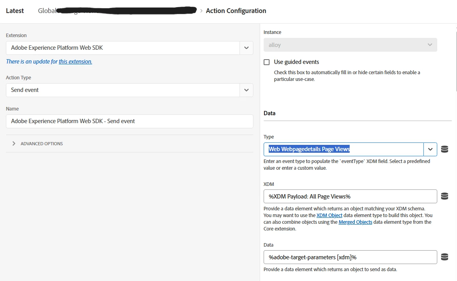Click the 'ADVANCED OPTIONS' label

click(42, 144)
